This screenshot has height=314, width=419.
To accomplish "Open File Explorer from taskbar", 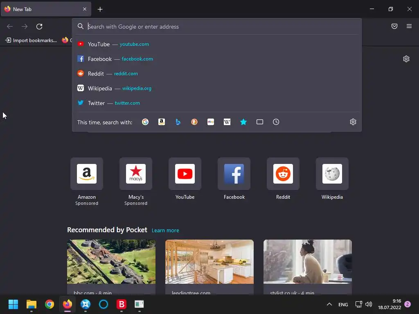I will click(x=31, y=304).
